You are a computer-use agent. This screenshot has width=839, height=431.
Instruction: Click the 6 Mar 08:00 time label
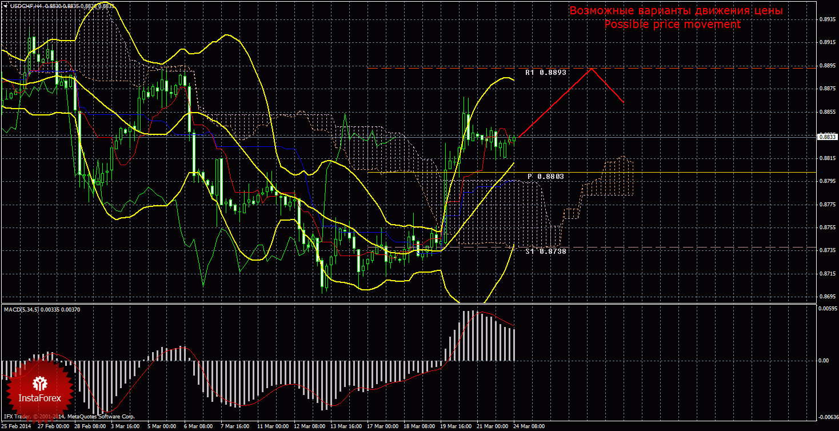199,426
